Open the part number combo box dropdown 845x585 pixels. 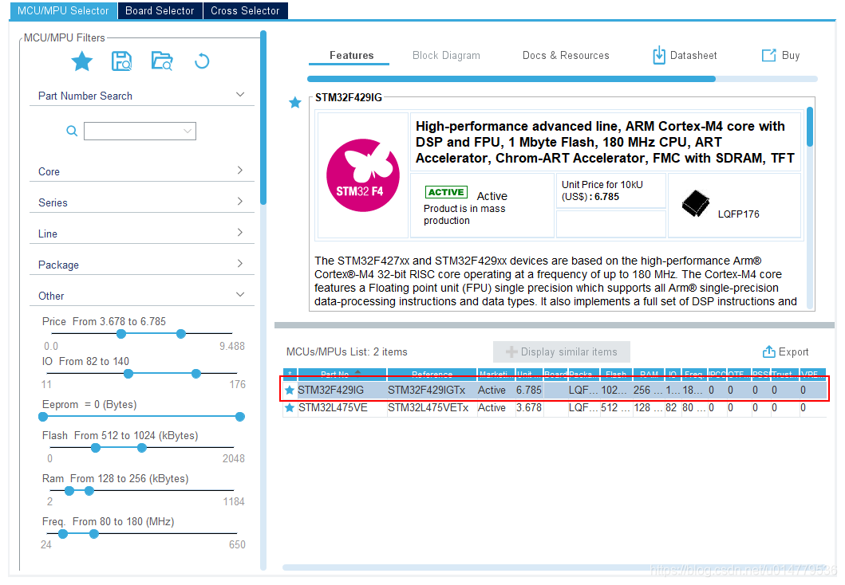click(188, 131)
